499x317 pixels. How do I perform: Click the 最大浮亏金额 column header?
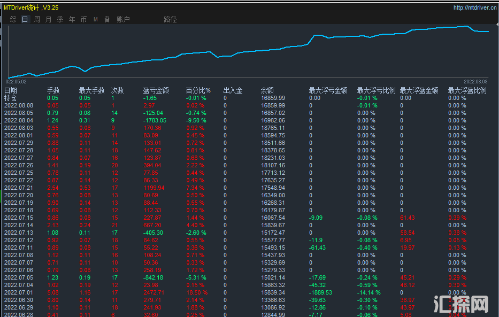(328, 90)
